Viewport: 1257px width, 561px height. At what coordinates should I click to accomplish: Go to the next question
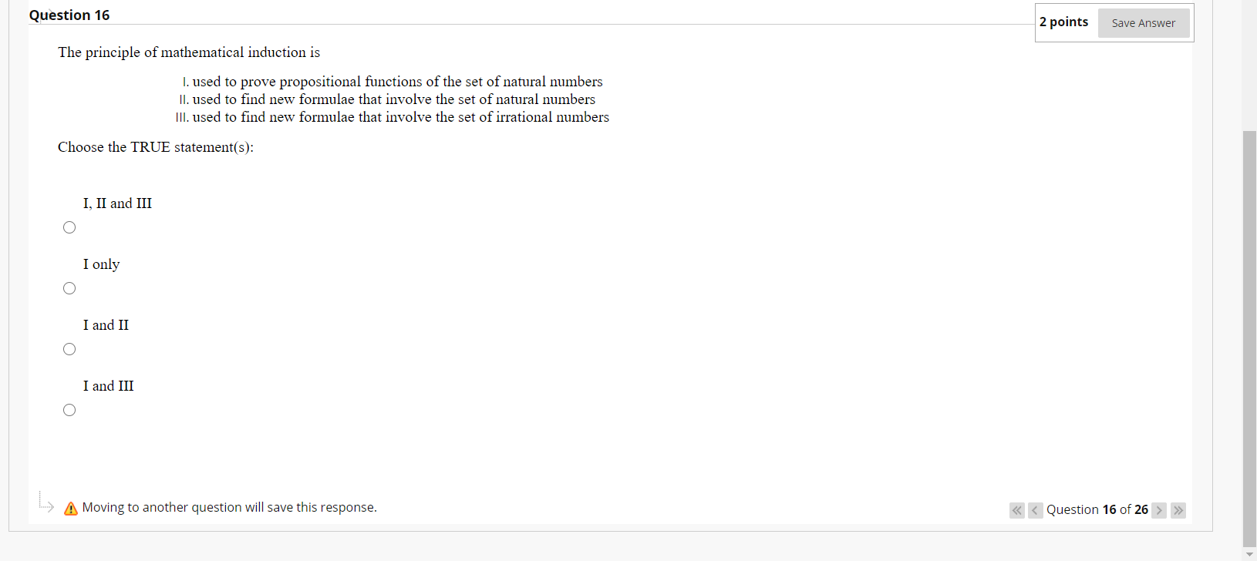click(x=1159, y=509)
